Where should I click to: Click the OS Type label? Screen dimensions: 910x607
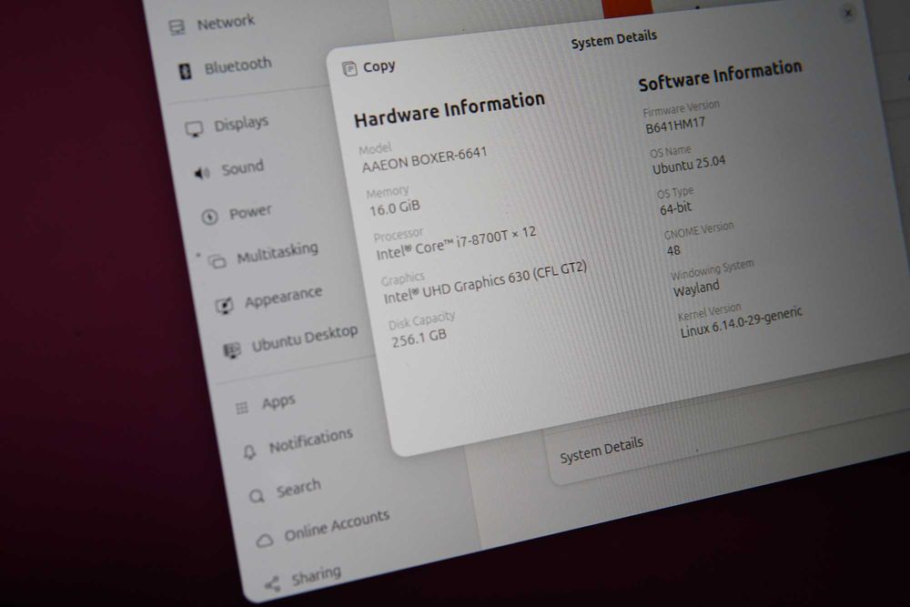pos(675,193)
